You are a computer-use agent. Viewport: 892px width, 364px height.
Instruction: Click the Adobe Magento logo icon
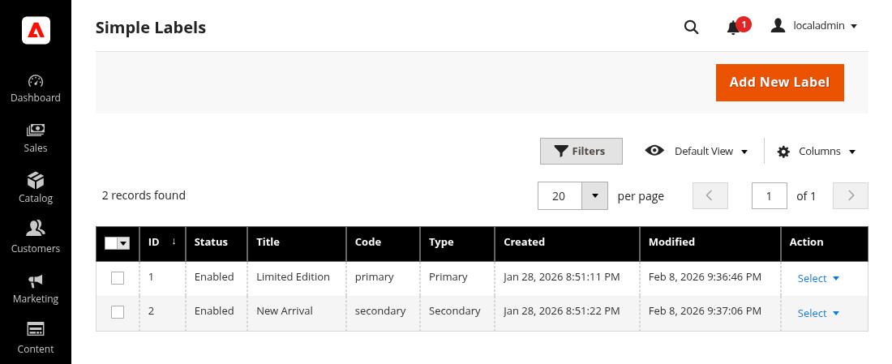tap(36, 30)
